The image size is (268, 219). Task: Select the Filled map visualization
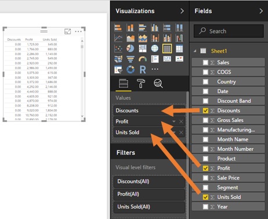click(118, 59)
